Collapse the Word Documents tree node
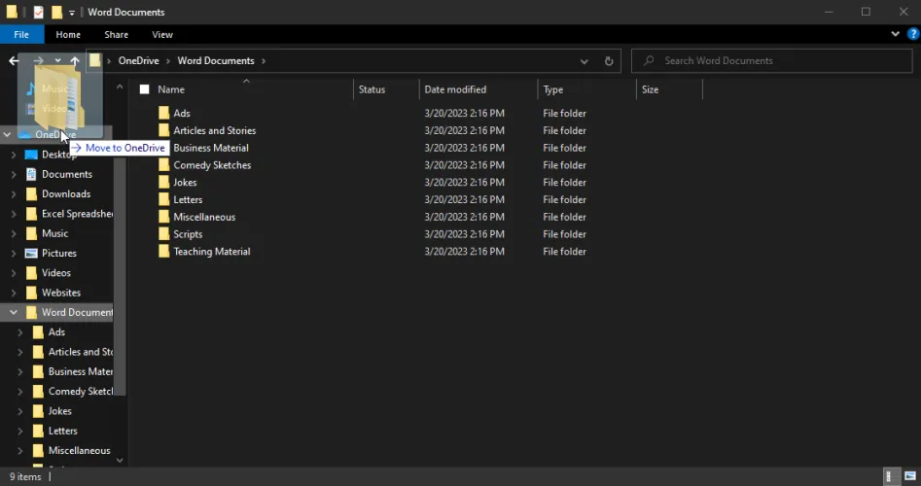921x486 pixels. click(x=13, y=313)
